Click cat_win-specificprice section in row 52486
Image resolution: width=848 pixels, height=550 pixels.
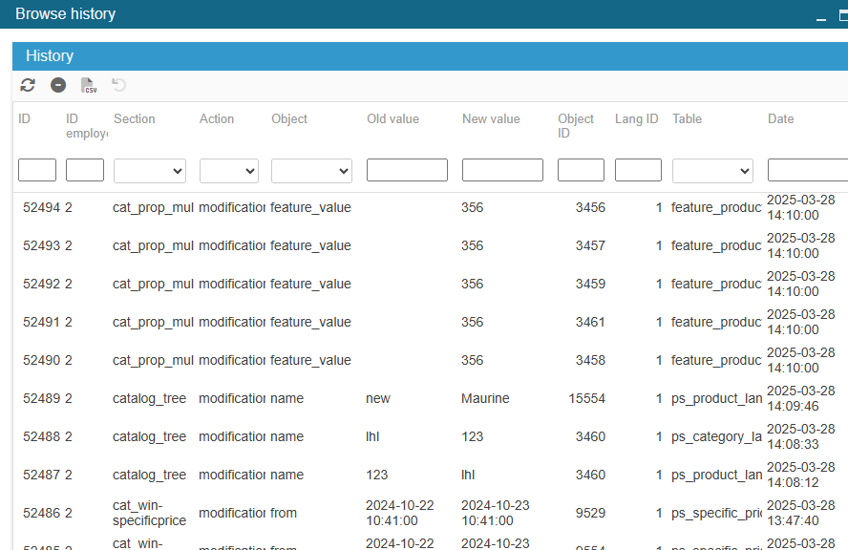[x=149, y=513]
